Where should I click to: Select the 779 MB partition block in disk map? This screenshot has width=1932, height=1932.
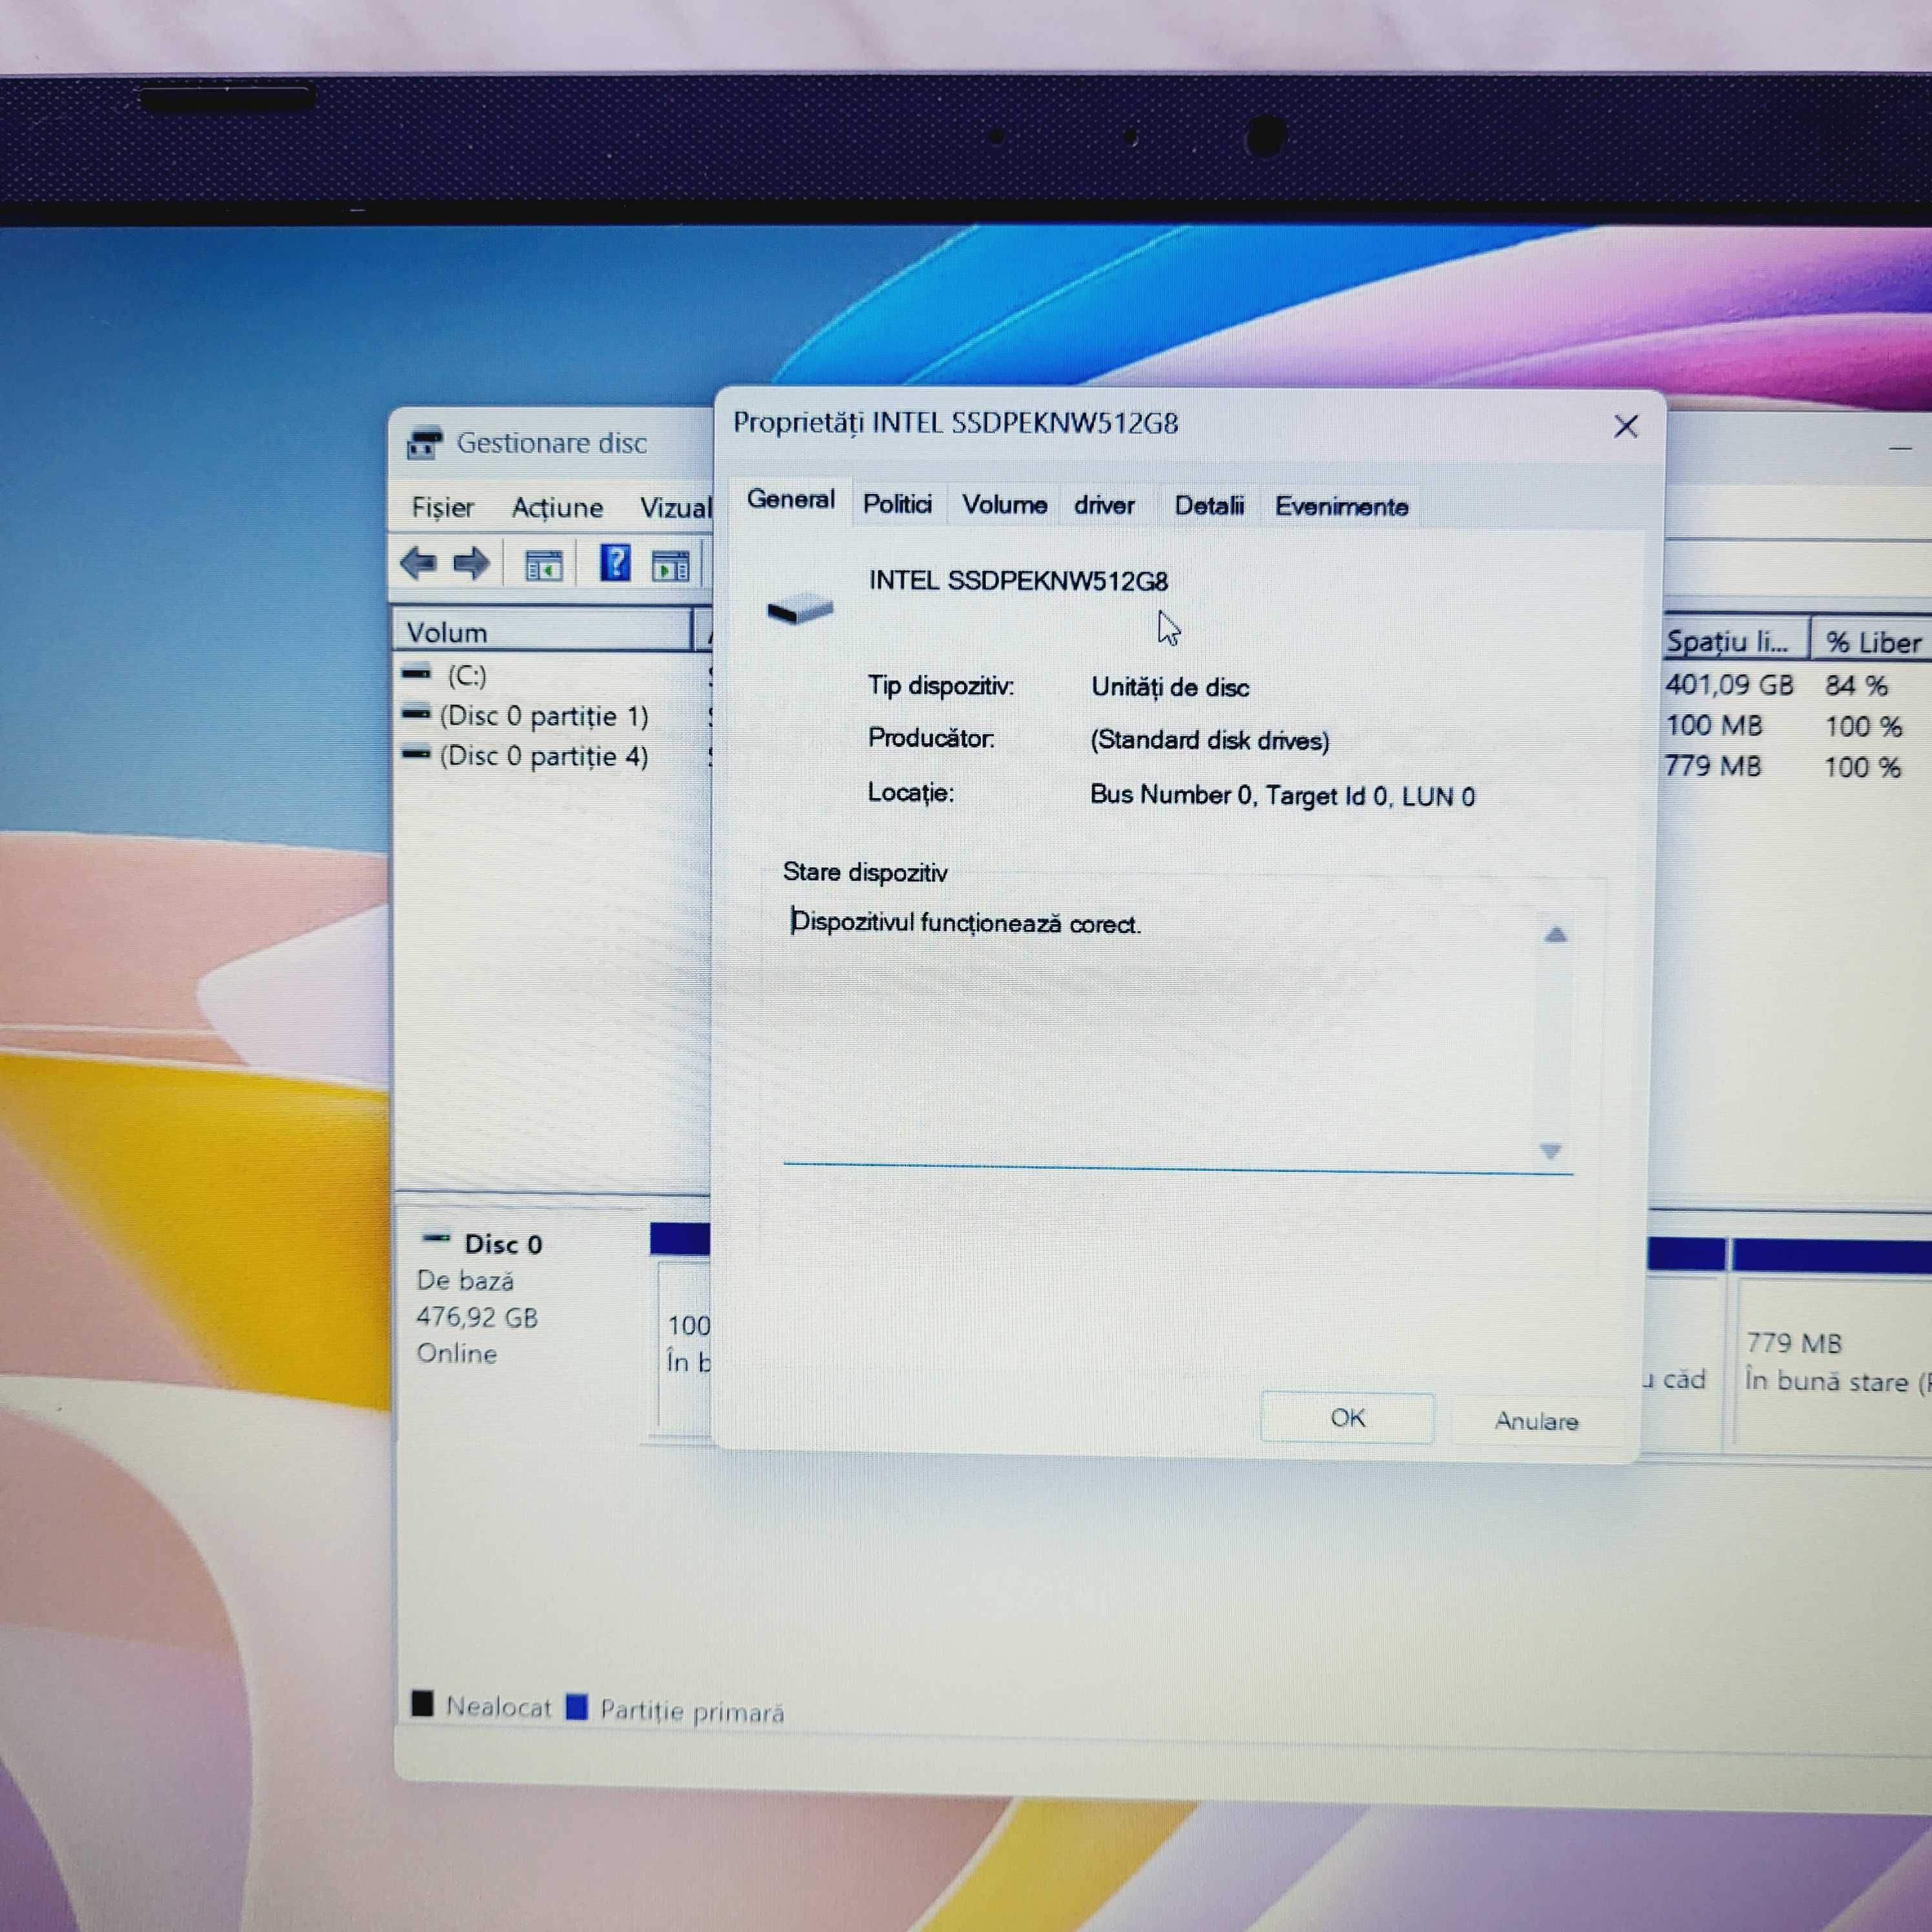coord(1832,1362)
